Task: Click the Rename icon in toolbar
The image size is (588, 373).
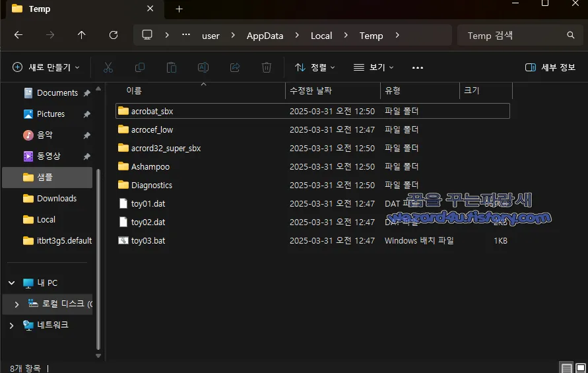Action: (203, 67)
